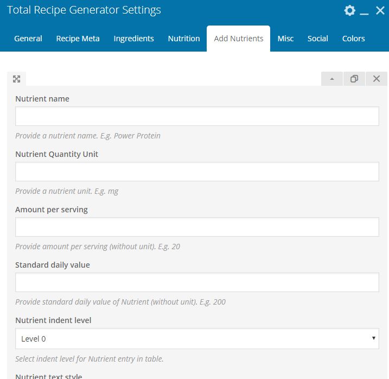Go to the Ingredients tab
This screenshot has width=389, height=379.
[x=133, y=39]
